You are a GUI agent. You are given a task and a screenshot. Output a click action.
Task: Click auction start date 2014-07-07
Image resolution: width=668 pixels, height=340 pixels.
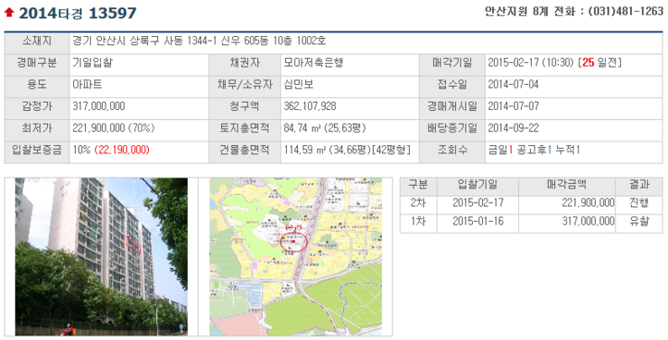click(x=514, y=106)
